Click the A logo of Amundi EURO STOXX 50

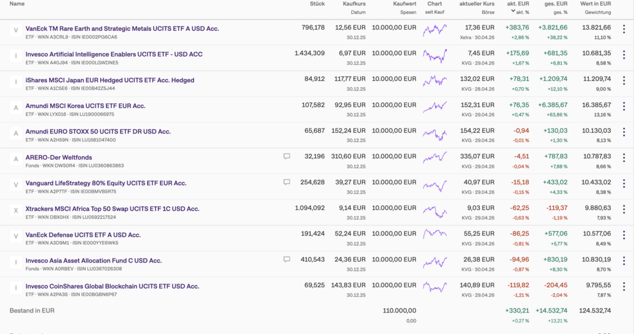pyautogui.click(x=16, y=133)
